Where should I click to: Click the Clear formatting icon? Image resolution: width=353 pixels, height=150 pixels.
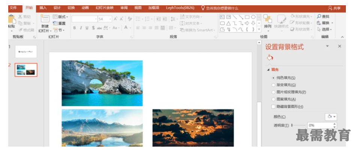tap(130, 19)
